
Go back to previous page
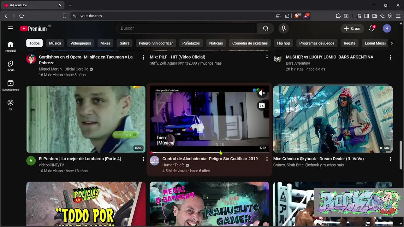coord(6,16)
